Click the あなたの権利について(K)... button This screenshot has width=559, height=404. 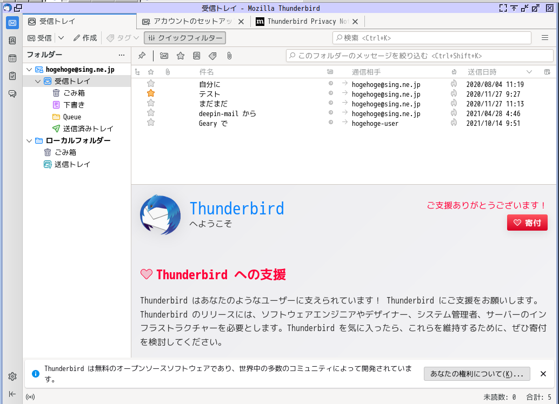click(x=477, y=374)
